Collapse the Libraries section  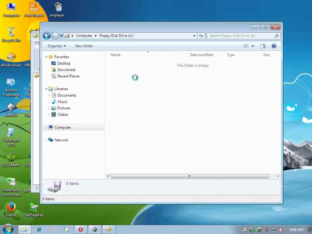click(x=46, y=89)
